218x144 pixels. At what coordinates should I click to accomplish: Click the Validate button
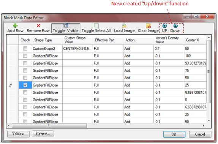click(18, 134)
